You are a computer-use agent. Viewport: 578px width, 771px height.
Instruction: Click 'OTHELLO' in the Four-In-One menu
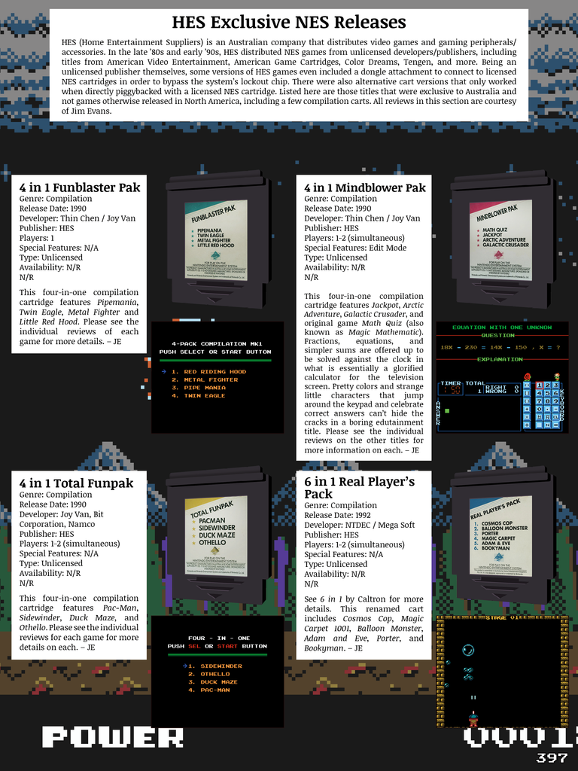tap(214, 674)
